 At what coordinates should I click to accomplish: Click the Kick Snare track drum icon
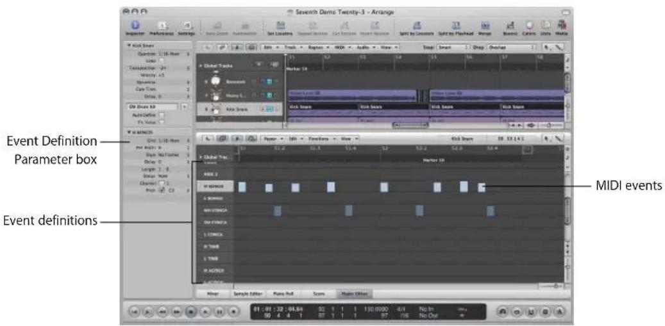pyautogui.click(x=216, y=110)
